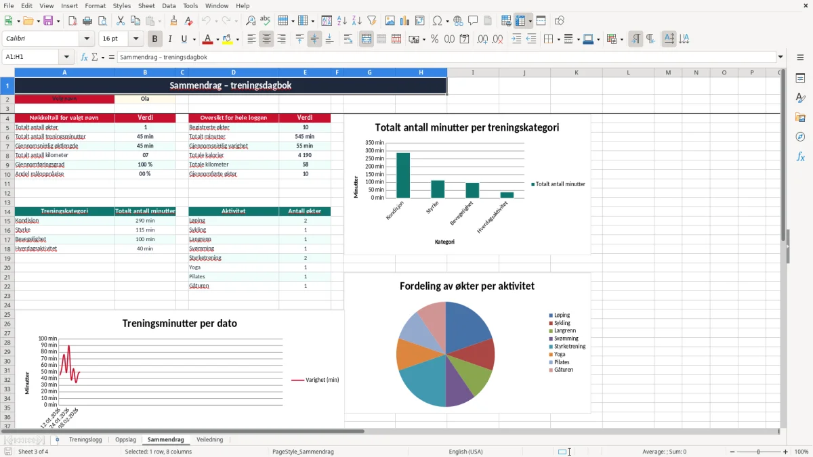Toggle Bold formatting

pos(155,39)
